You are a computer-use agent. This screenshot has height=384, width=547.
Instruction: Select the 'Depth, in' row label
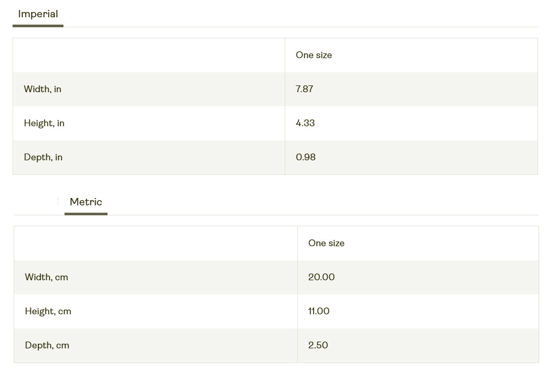43,157
